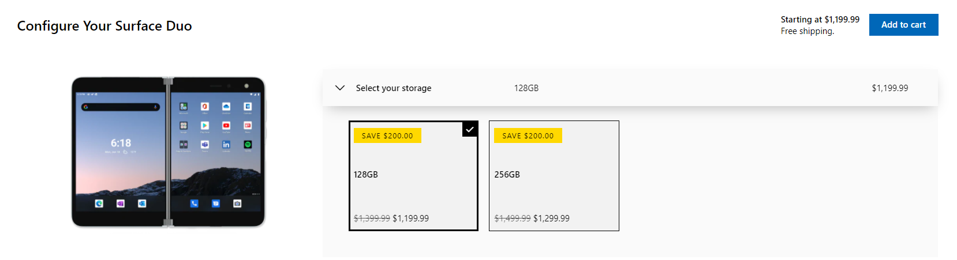Click the Edge browser icon in the device dock

[99, 204]
